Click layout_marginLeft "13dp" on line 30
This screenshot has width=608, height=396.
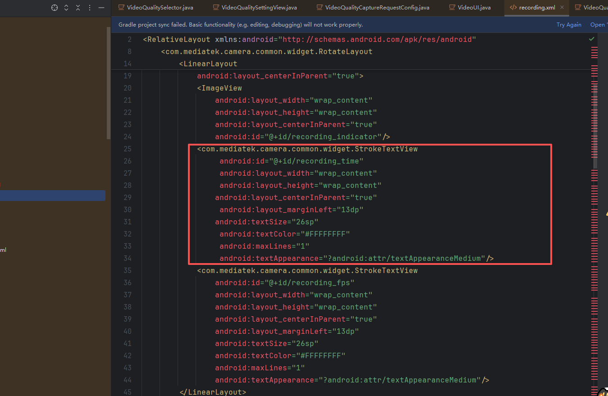coord(292,210)
